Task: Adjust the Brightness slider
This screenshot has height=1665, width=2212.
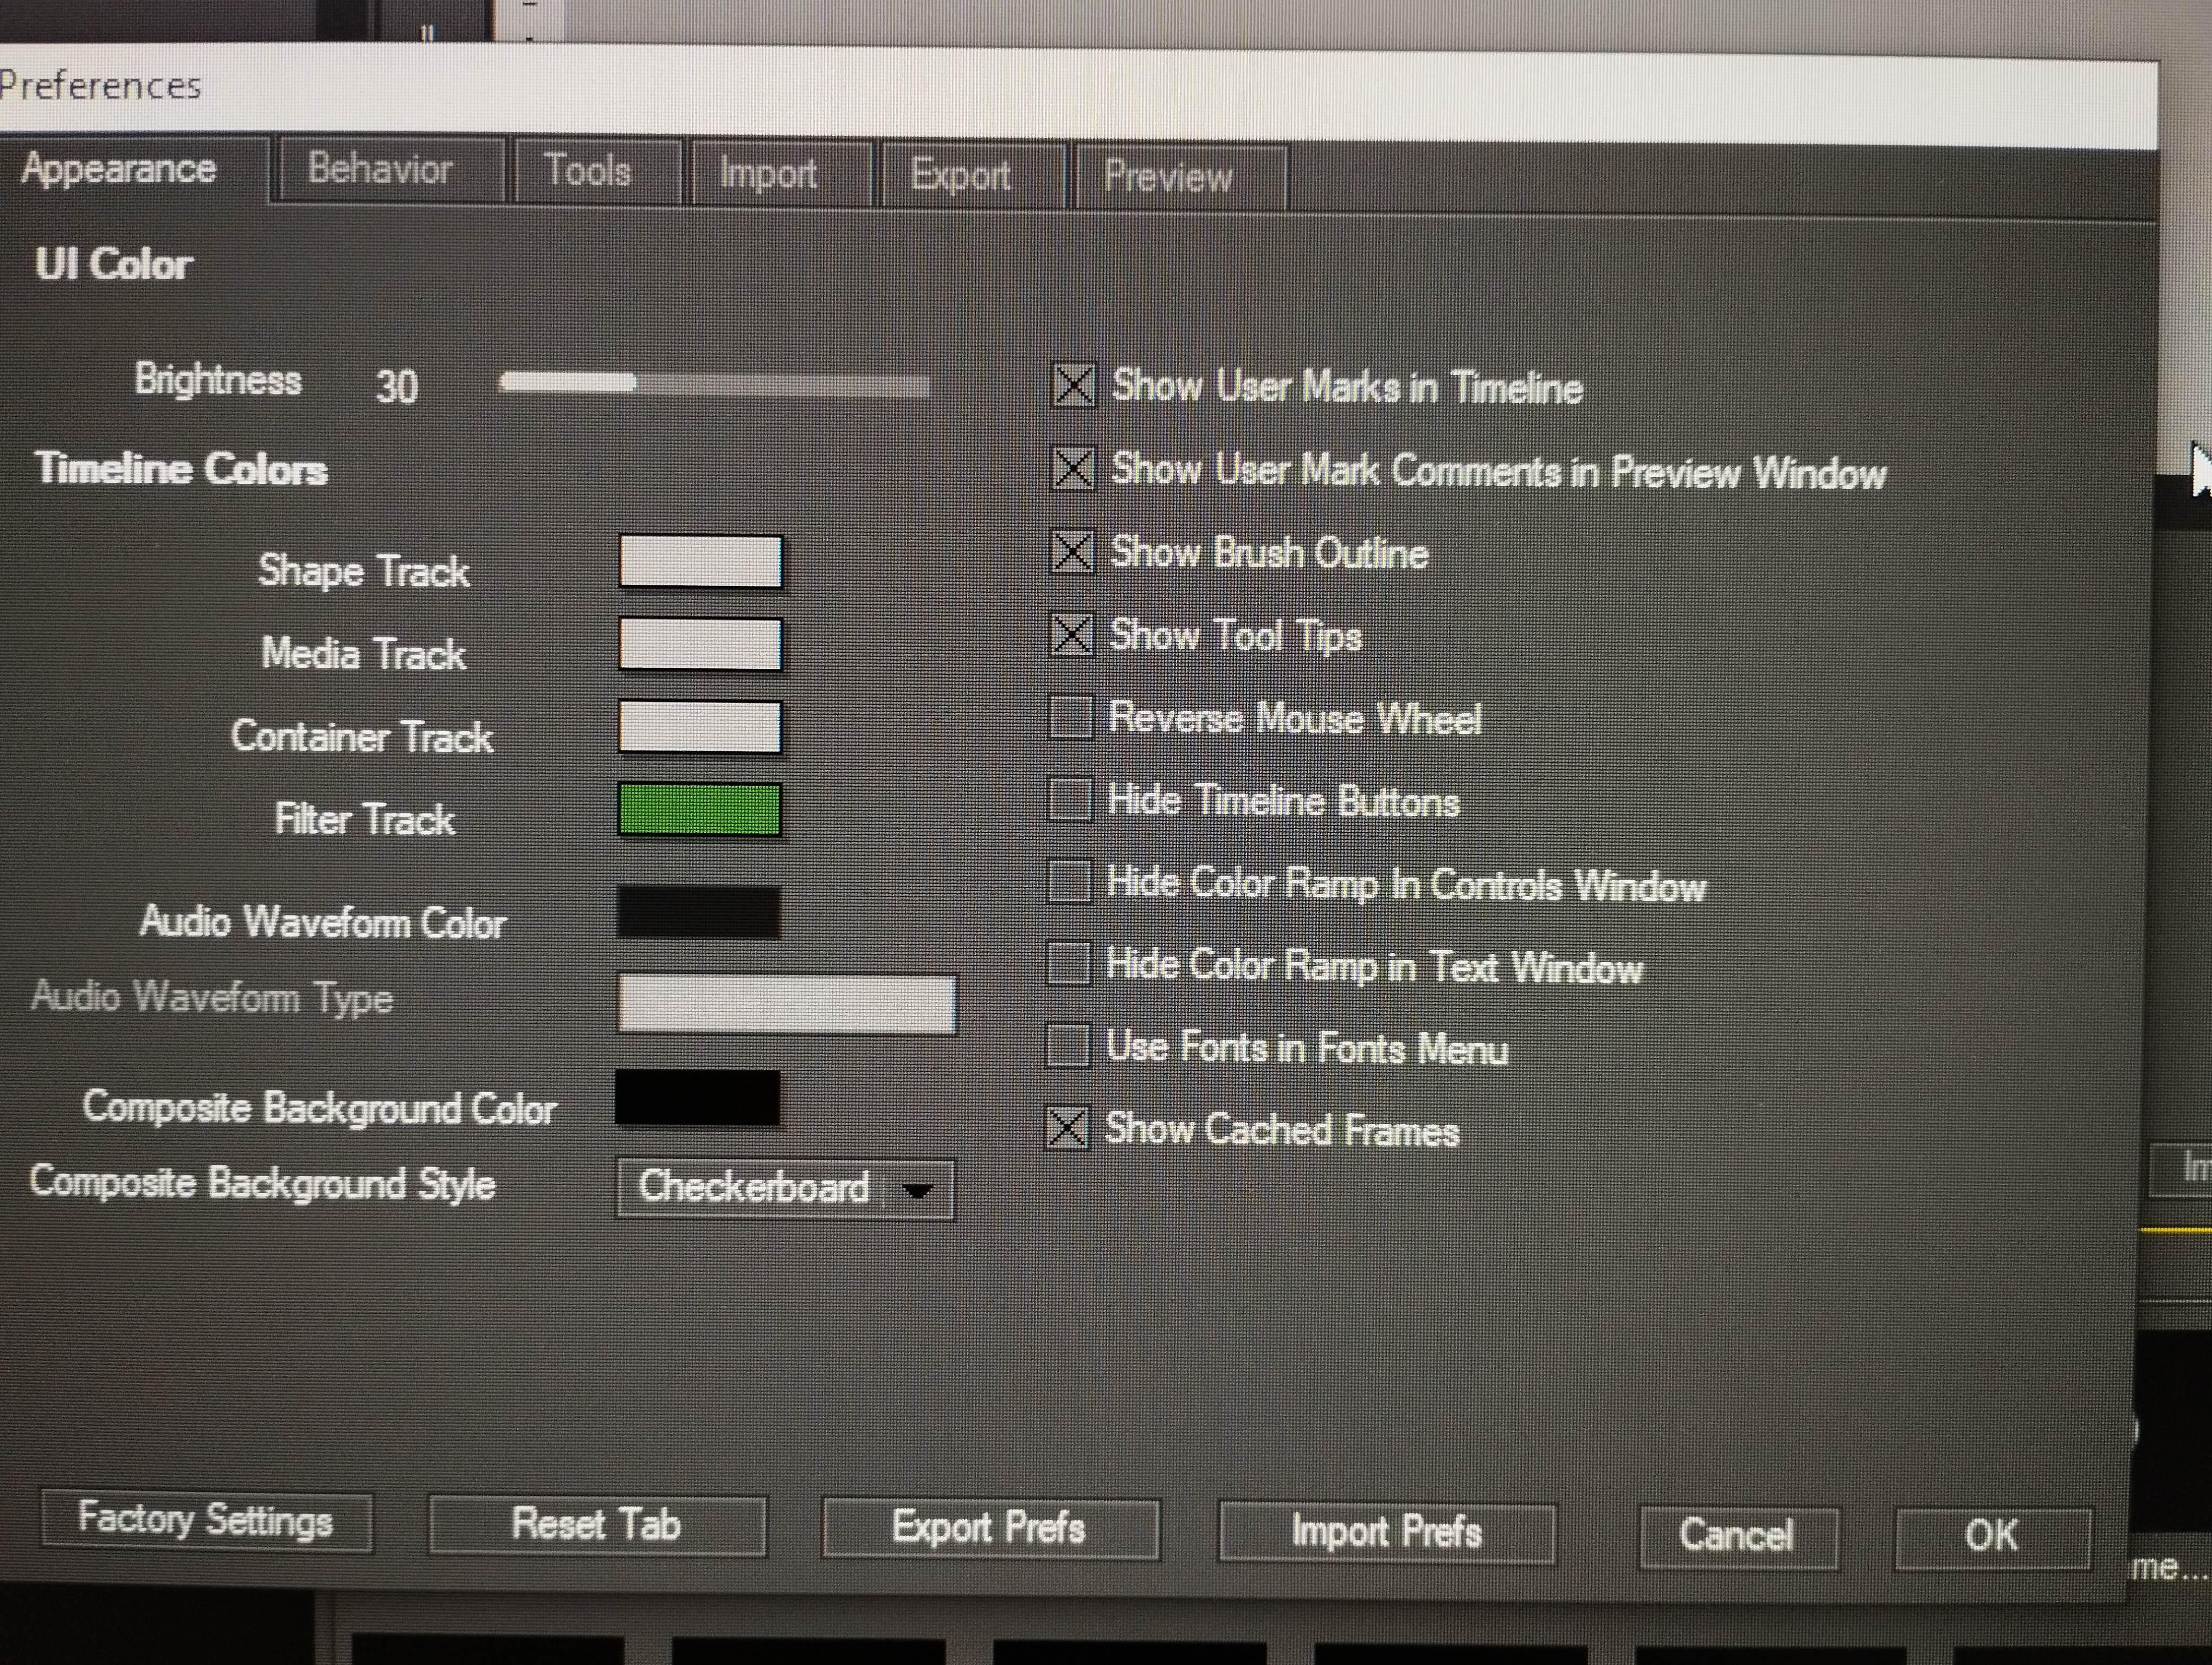Action: click(715, 383)
